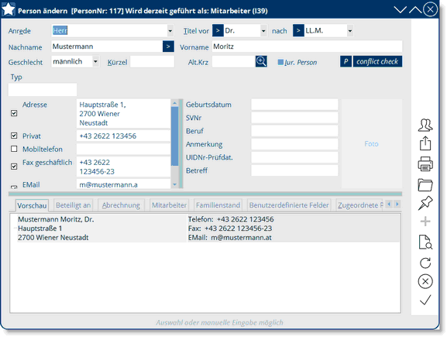Click the persons group icon in sidebar
The height and width of the screenshot is (337, 447).
point(425,125)
